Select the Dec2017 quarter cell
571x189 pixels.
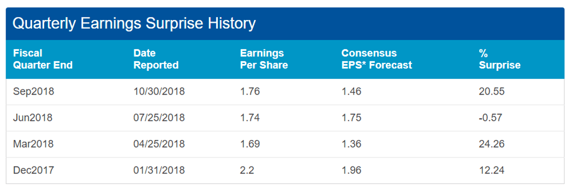(x=34, y=170)
